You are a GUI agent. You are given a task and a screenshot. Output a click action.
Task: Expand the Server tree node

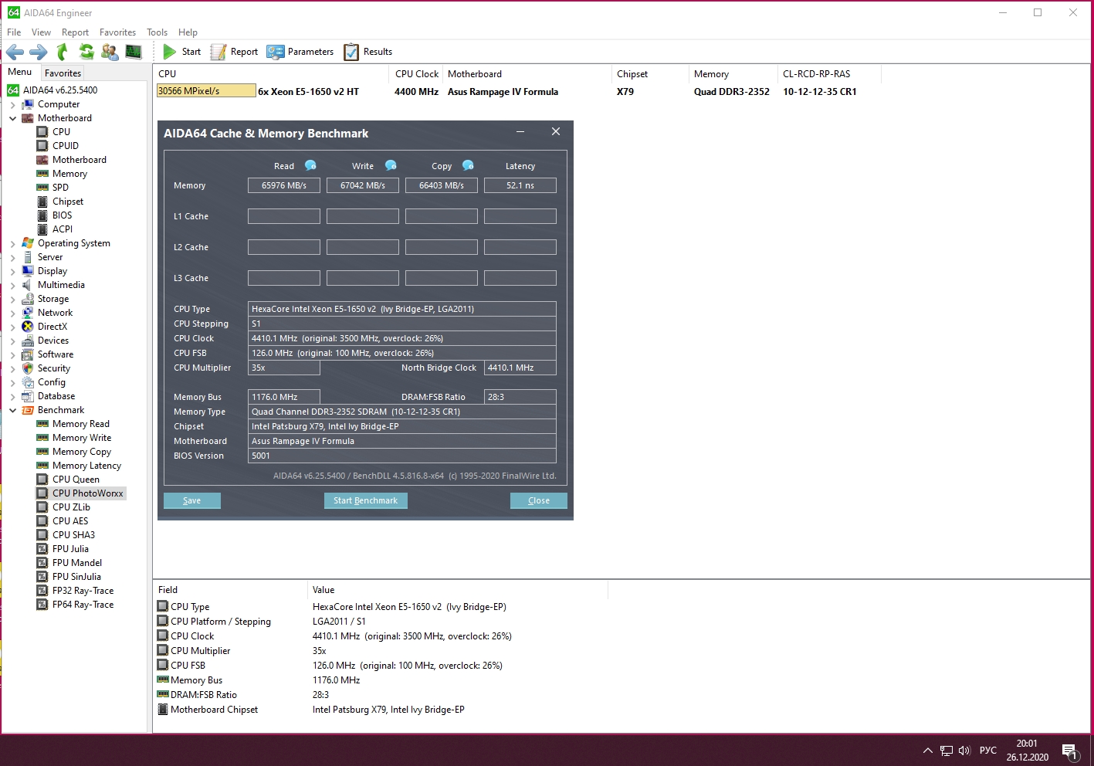12,257
